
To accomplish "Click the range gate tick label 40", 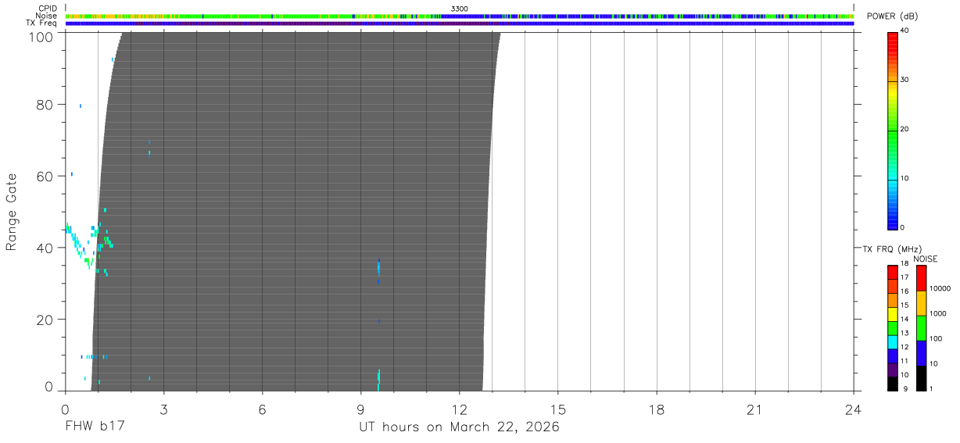I will click(x=46, y=248).
